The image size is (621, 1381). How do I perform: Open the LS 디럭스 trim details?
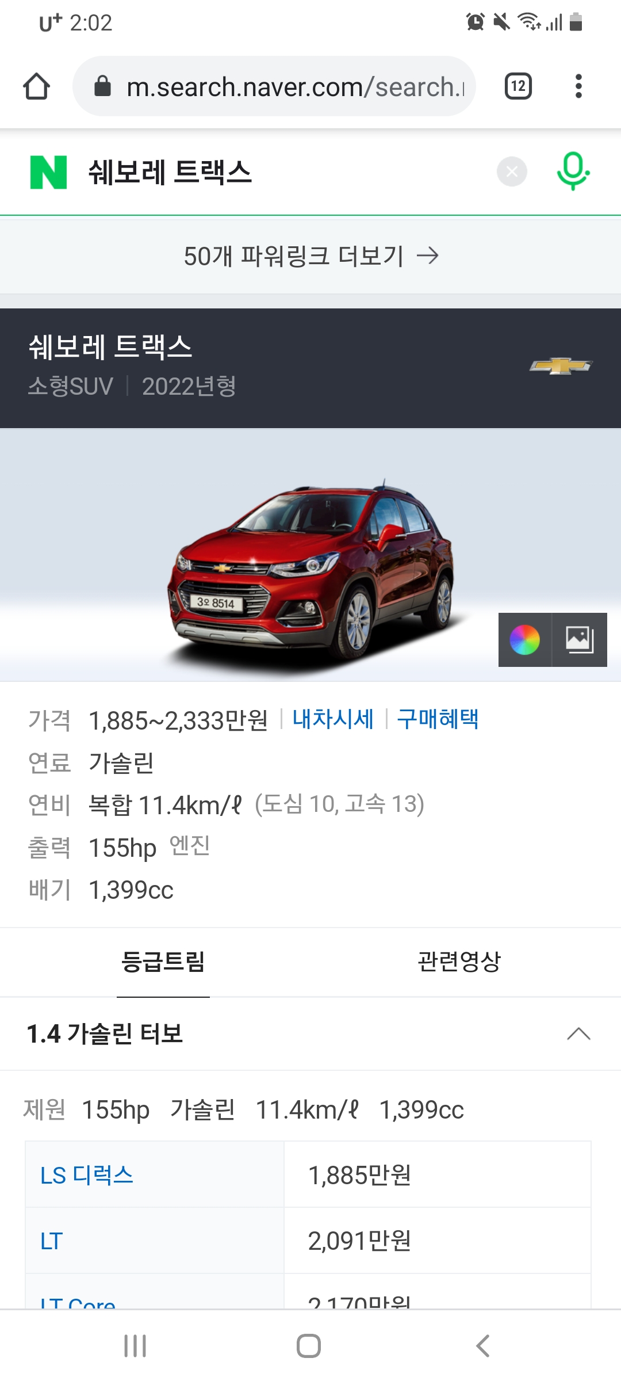point(87,1175)
